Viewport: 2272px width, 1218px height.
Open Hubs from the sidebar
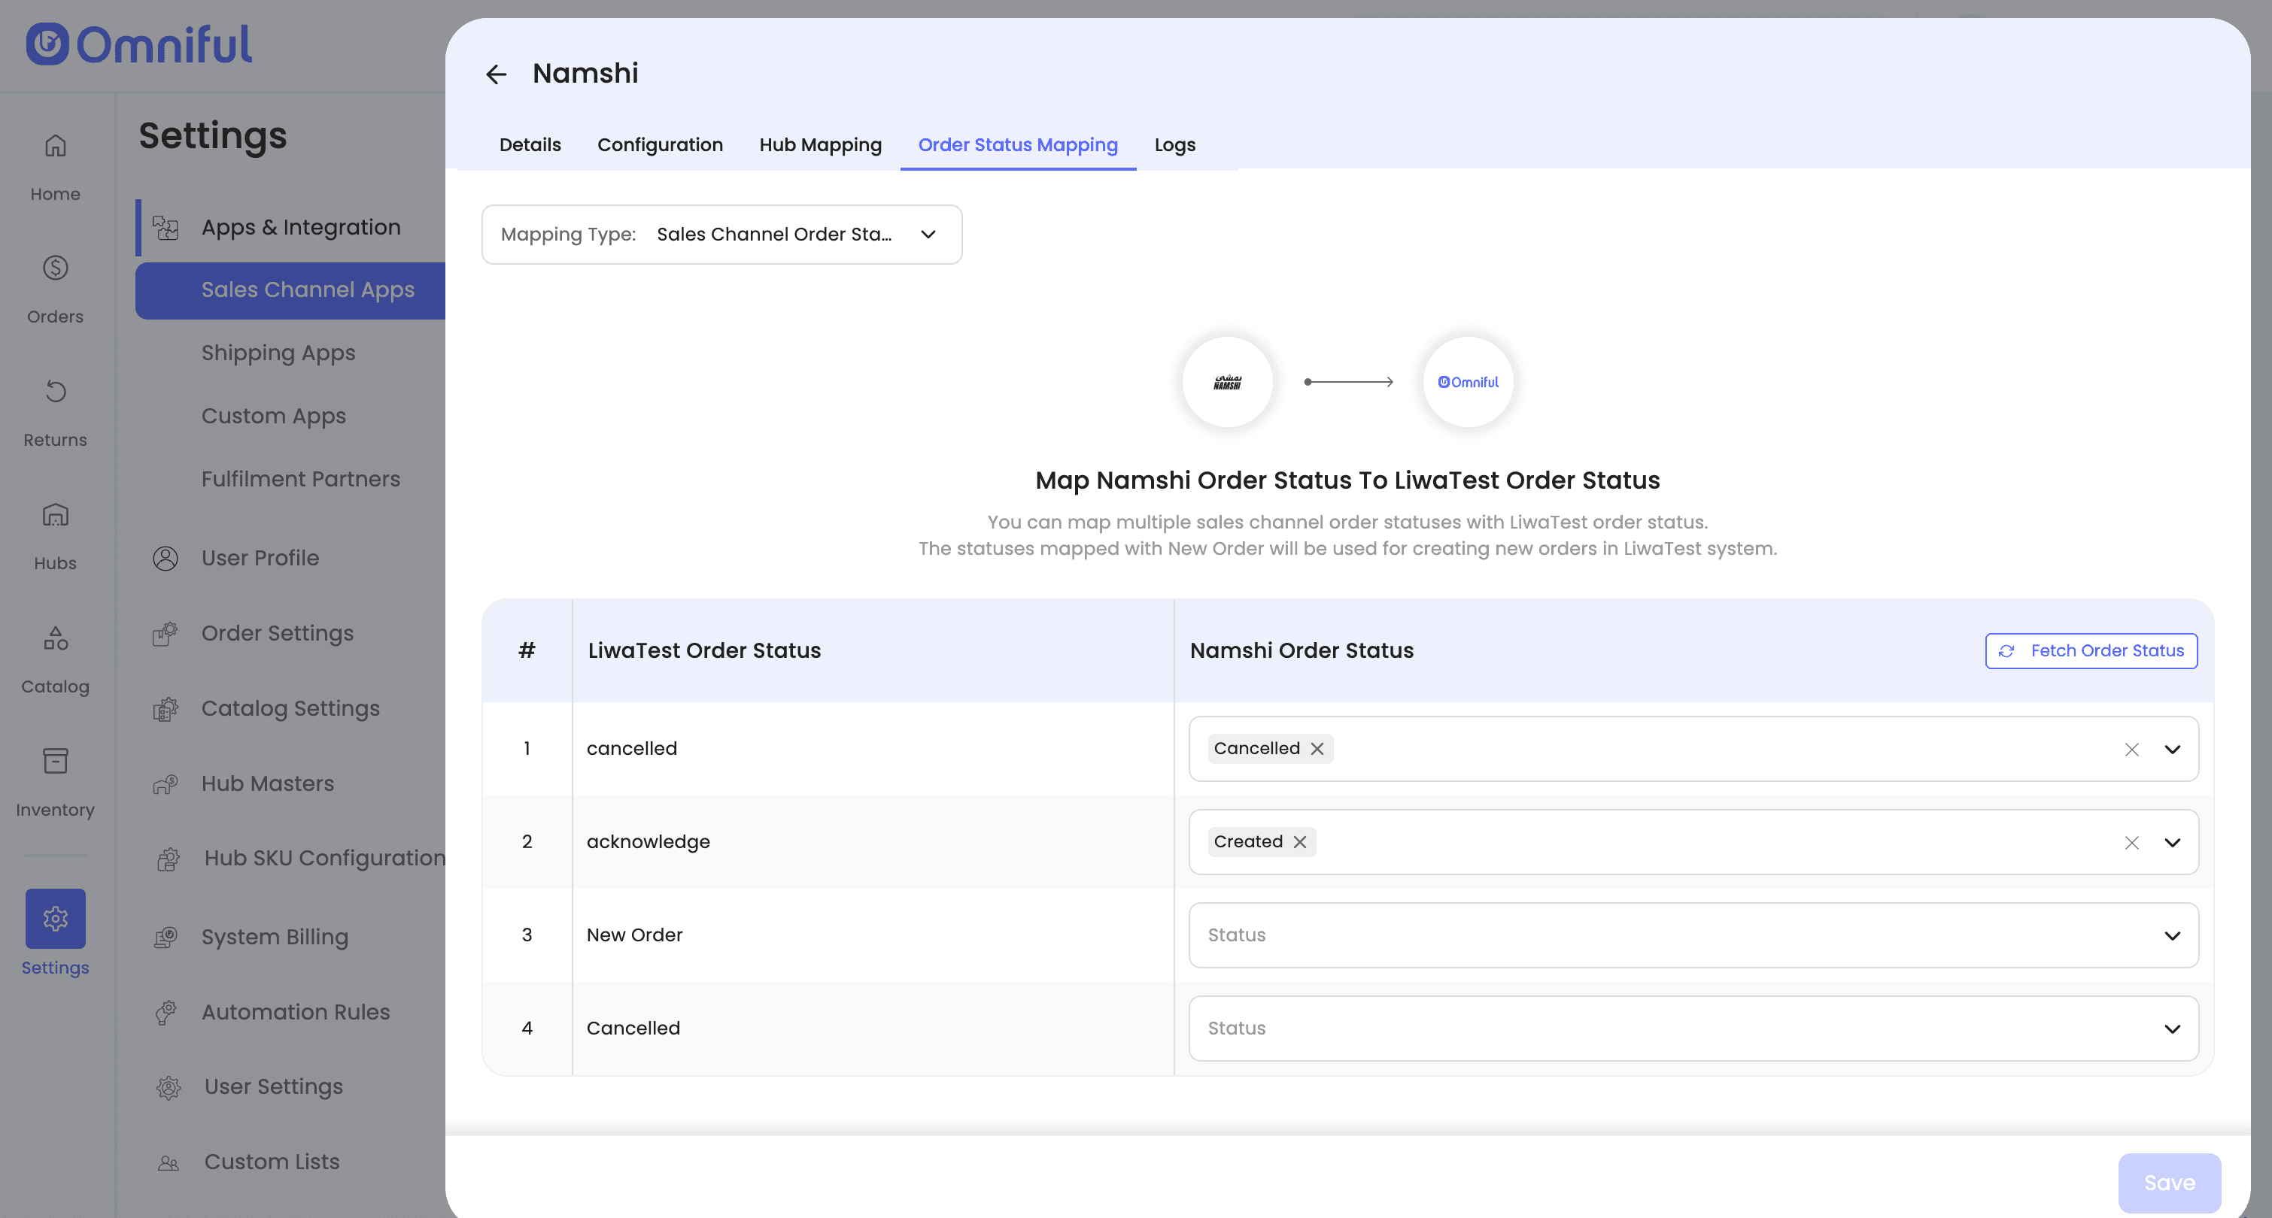55,536
